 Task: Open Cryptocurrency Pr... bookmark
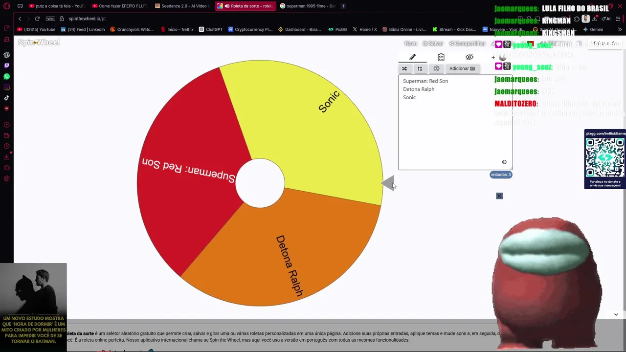click(x=250, y=29)
